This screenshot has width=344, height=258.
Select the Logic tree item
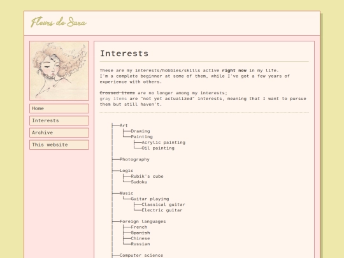tap(126, 171)
